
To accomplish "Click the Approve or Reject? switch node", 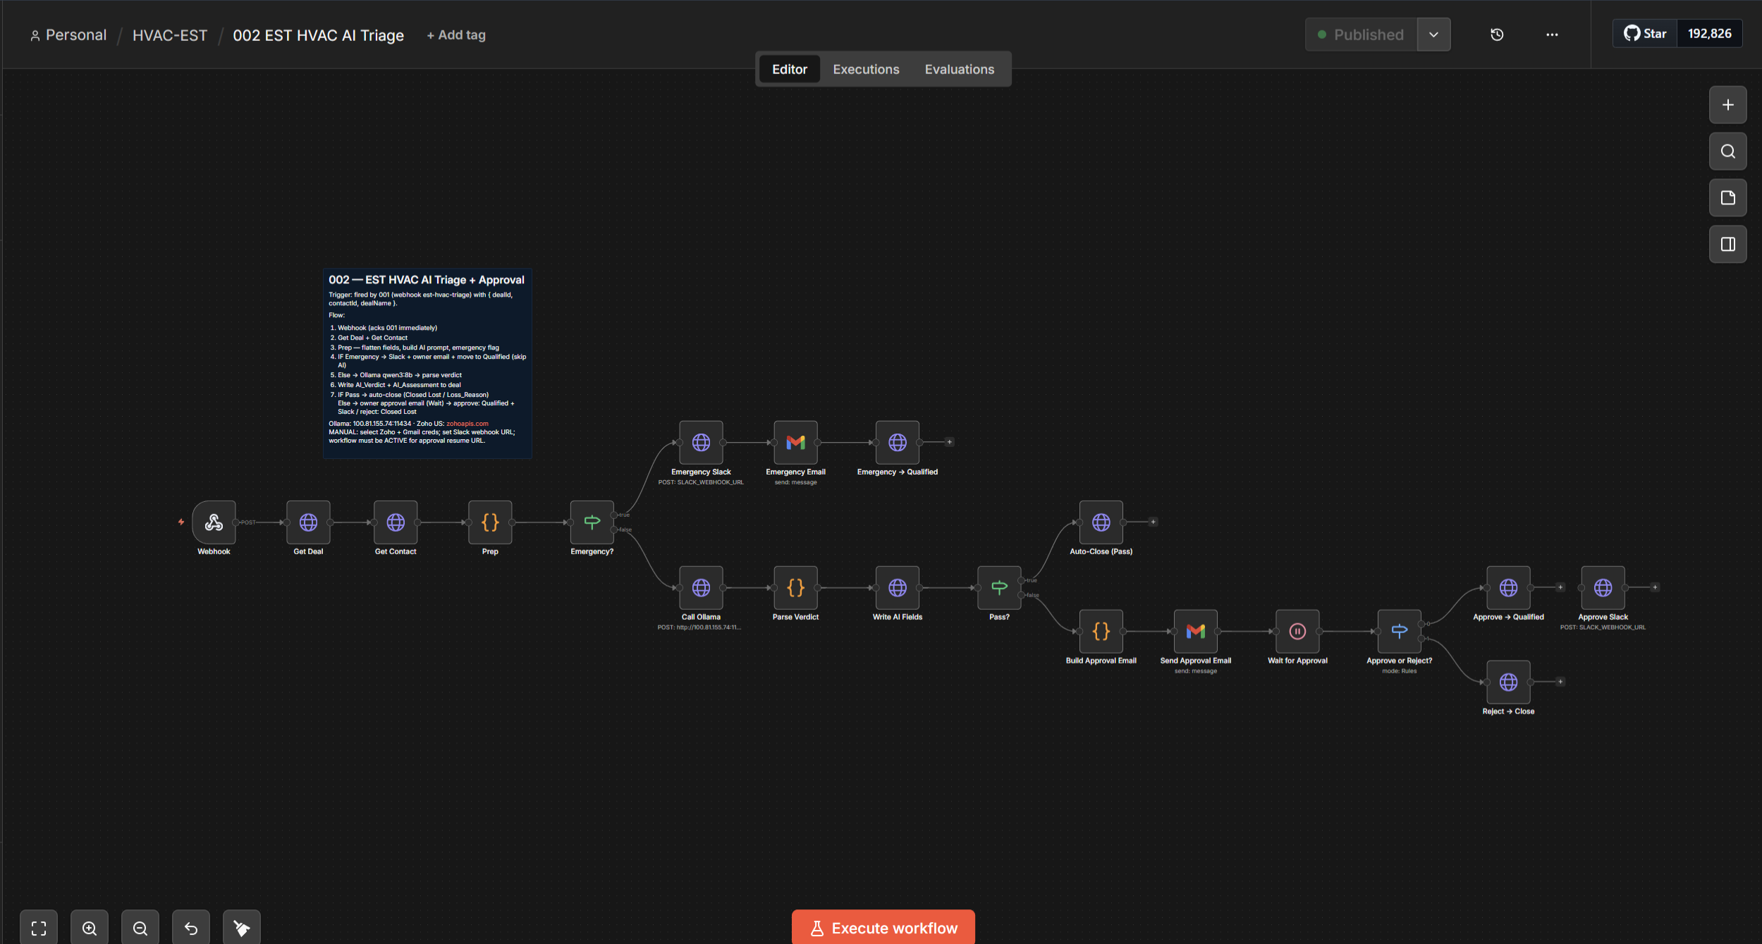I will pos(1399,632).
